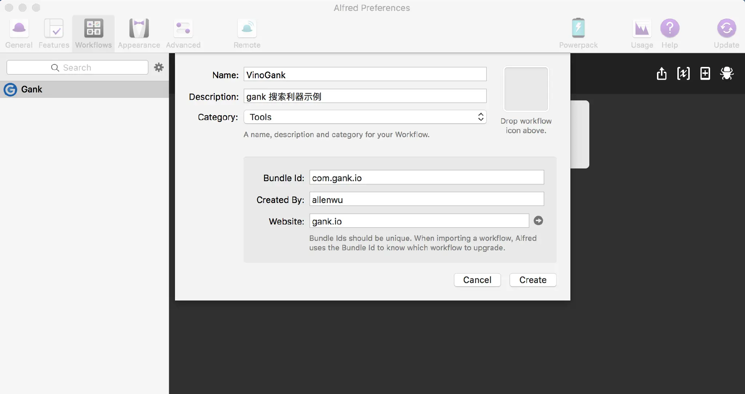Click the add workflow object plus icon
The width and height of the screenshot is (745, 394).
(705, 73)
